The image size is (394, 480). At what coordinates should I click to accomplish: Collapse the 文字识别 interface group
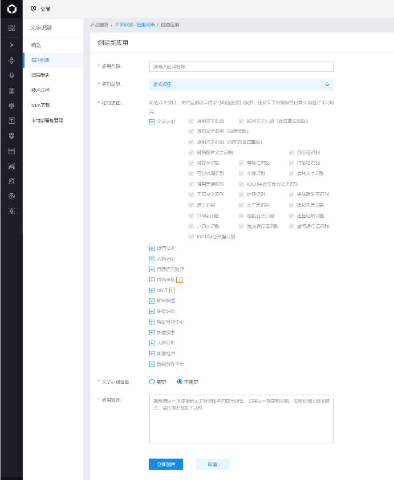(152, 121)
